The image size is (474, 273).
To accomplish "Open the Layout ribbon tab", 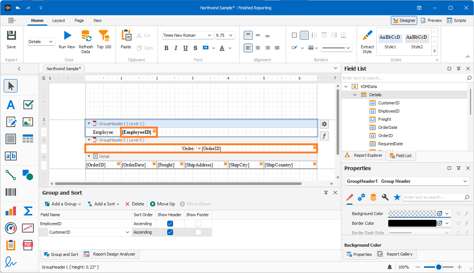I will [58, 20].
